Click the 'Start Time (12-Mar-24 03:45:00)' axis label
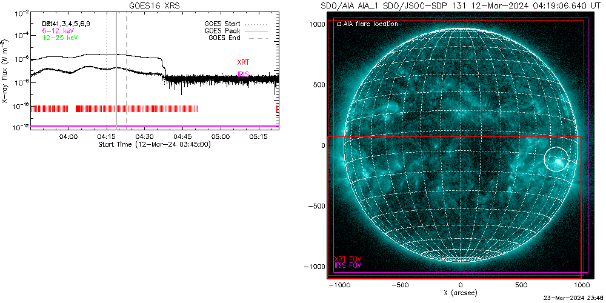This screenshot has width=606, height=303. (154, 144)
